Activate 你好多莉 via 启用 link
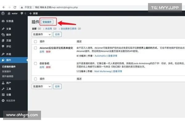The height and width of the screenshot is (123, 185). click(42, 67)
